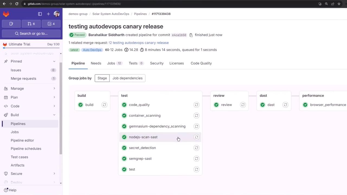Expand the Manage sidebar section
Screen dimensions: 347x195
pyautogui.click(x=54, y=89)
